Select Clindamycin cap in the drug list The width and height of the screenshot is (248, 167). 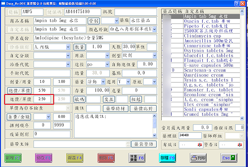click(199, 35)
